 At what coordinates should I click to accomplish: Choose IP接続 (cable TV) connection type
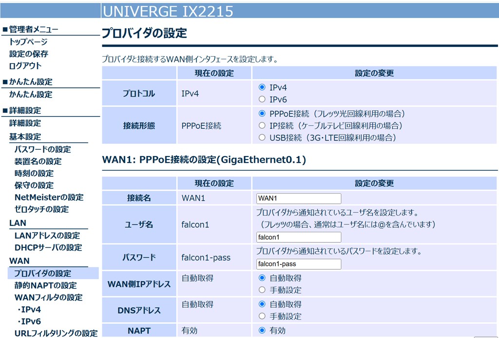coord(262,125)
